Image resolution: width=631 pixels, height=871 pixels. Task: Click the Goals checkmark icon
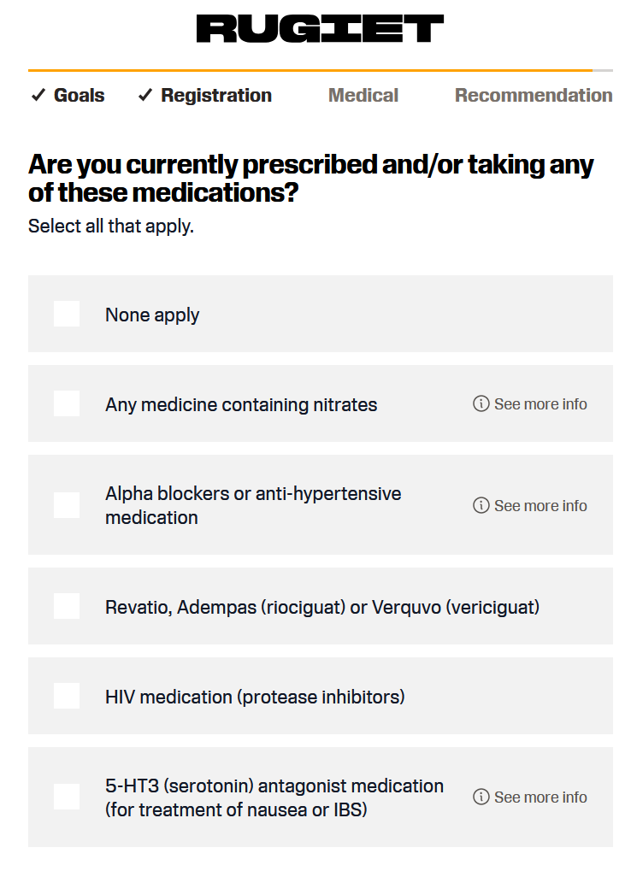click(x=38, y=95)
